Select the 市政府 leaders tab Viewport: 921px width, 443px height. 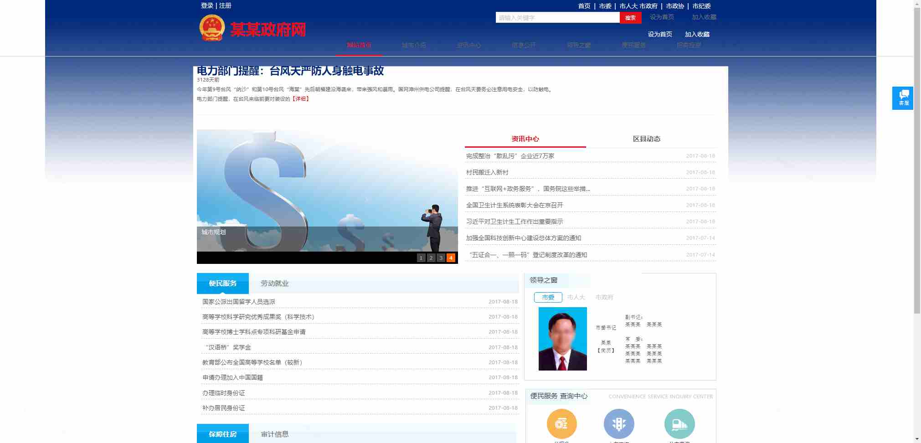(604, 297)
